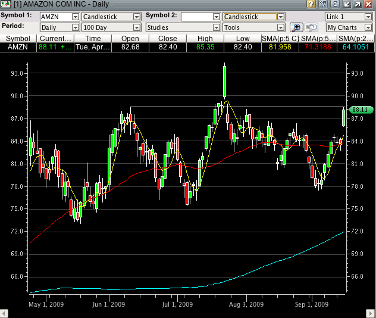Image resolution: width=376 pixels, height=318 pixels.
Task: Click the left arrow of horizontal scrollbar
Action: (x=5, y=313)
